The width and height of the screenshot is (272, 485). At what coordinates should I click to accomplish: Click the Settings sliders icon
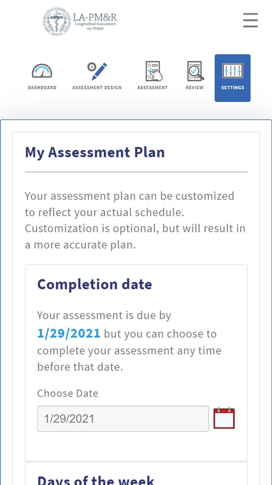click(x=232, y=71)
